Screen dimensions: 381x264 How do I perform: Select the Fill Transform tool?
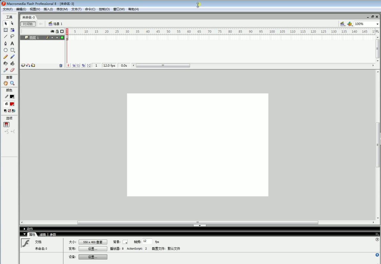pyautogui.click(x=12, y=30)
